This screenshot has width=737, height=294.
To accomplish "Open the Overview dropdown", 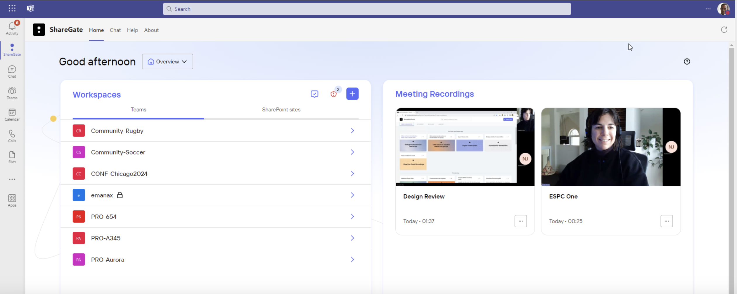I will coord(167,61).
